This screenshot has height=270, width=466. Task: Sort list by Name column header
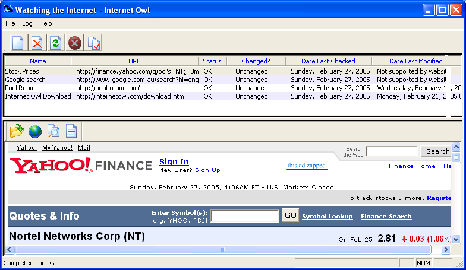coord(38,61)
